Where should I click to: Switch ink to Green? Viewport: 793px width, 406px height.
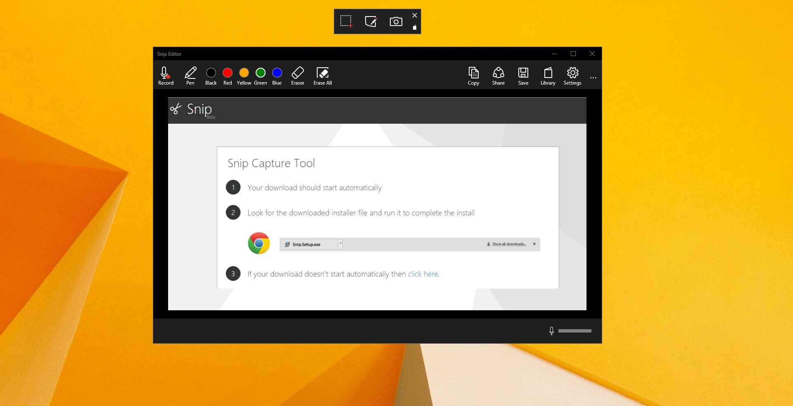[x=261, y=76]
